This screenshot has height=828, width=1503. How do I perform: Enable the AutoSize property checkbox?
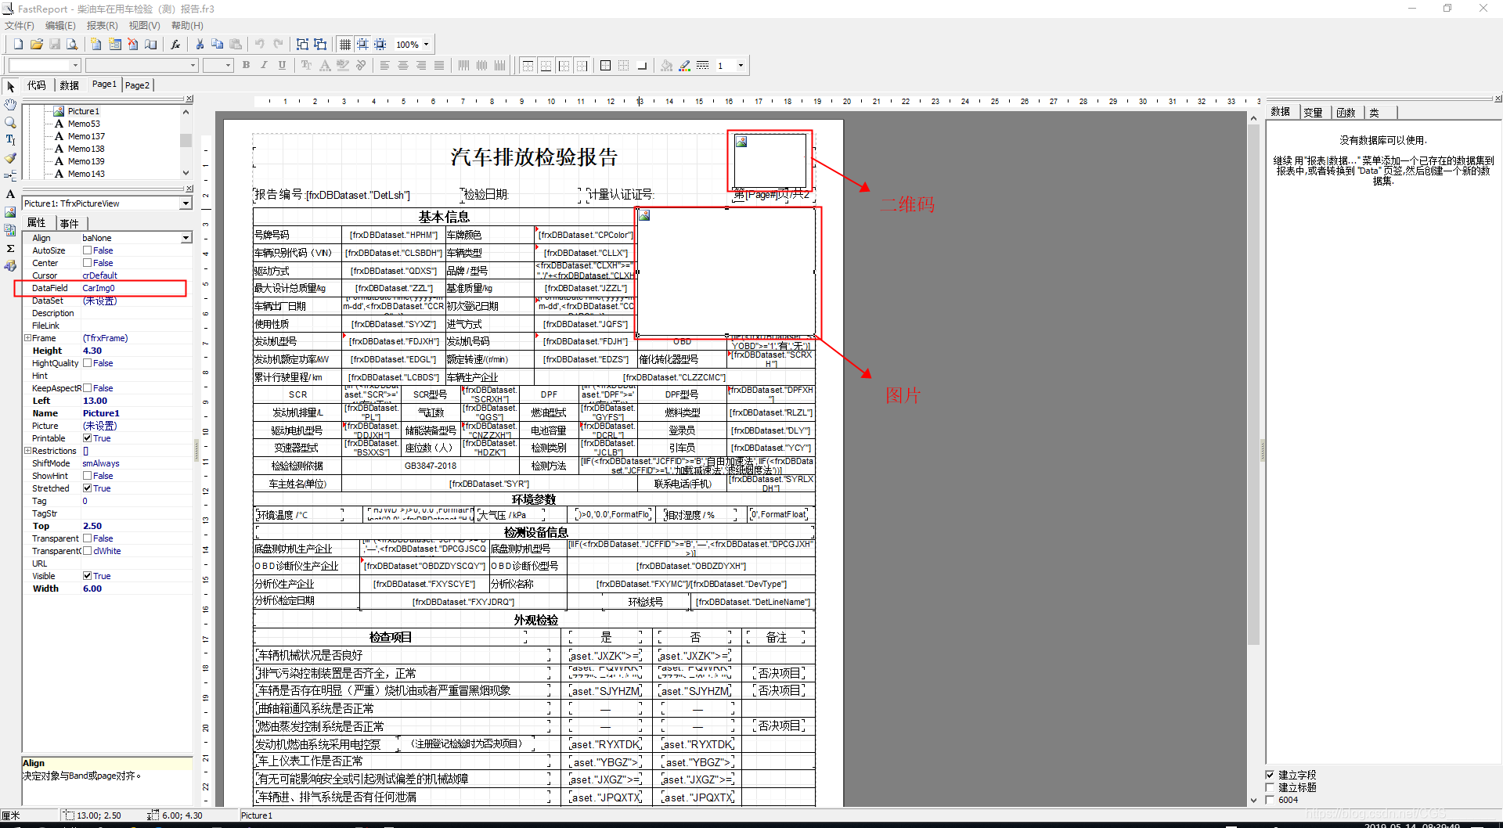pos(88,250)
